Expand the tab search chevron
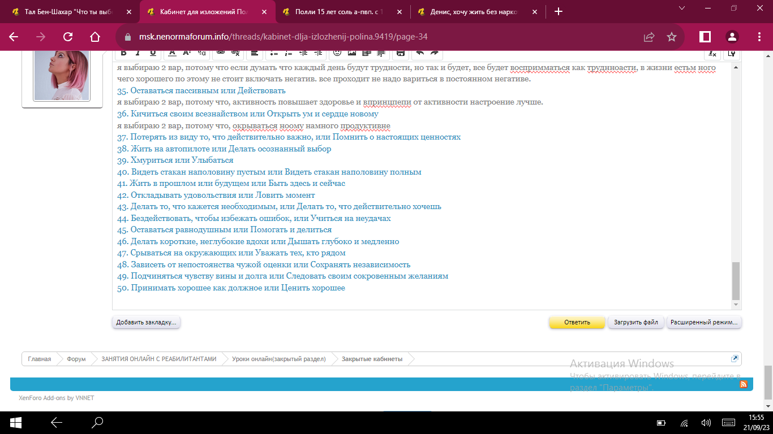 pos(680,8)
